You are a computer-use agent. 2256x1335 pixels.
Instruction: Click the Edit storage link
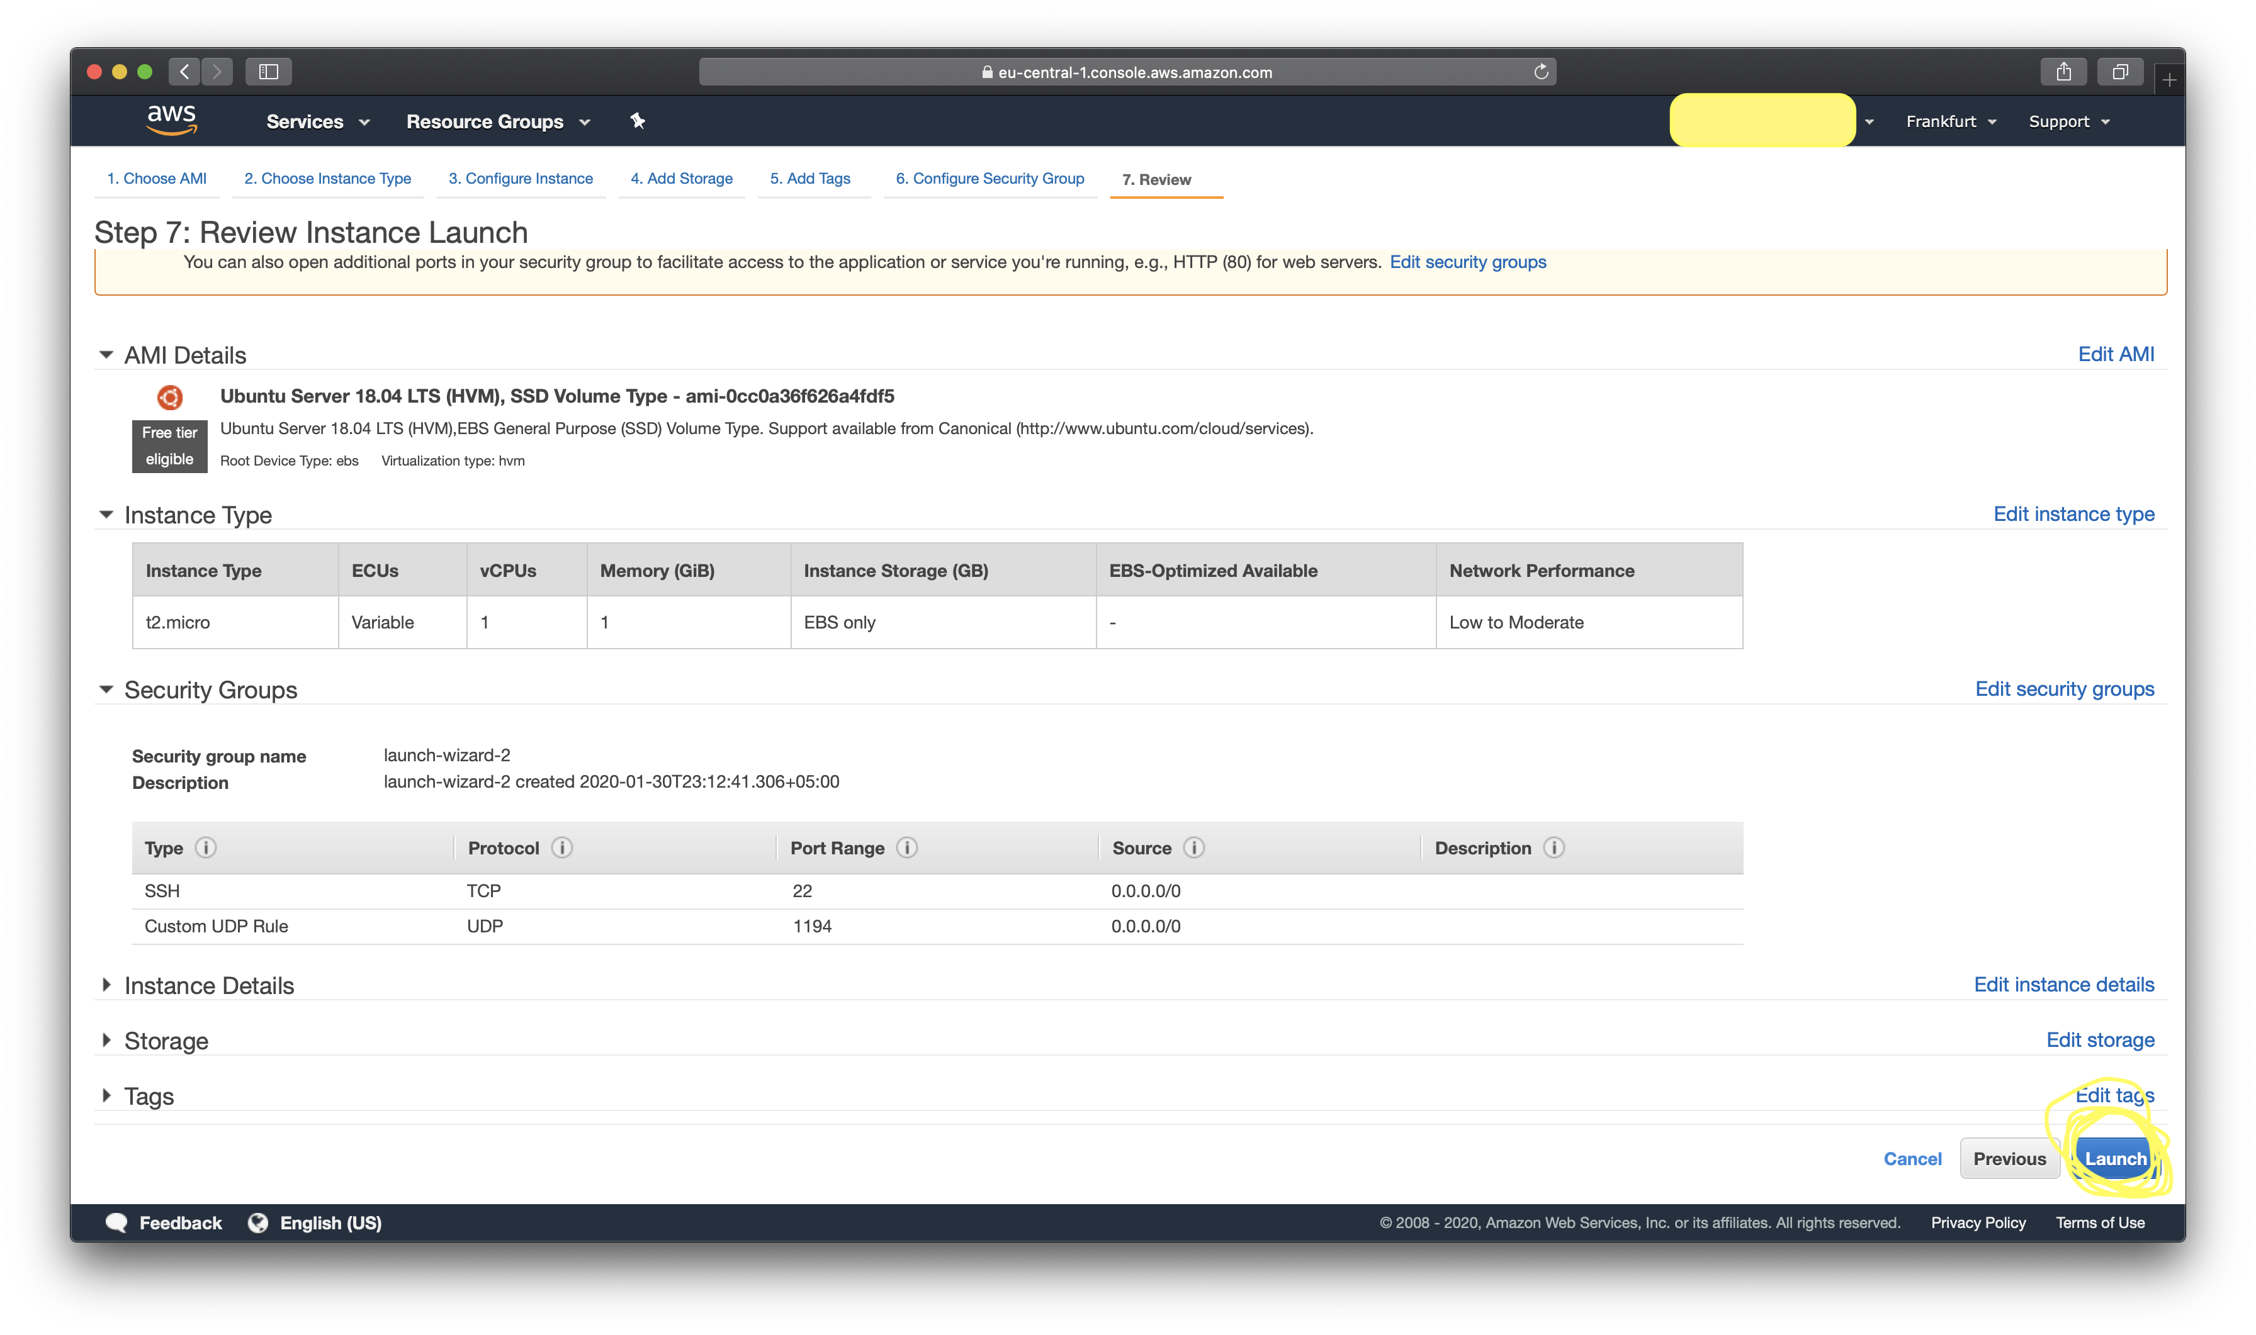[x=2101, y=1040]
